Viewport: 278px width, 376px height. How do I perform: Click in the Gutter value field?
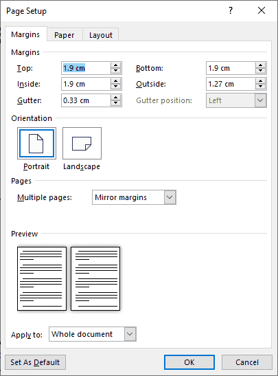coord(86,100)
